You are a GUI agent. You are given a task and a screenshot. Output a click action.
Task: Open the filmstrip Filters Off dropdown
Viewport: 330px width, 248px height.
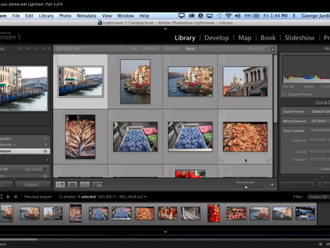tap(319, 197)
